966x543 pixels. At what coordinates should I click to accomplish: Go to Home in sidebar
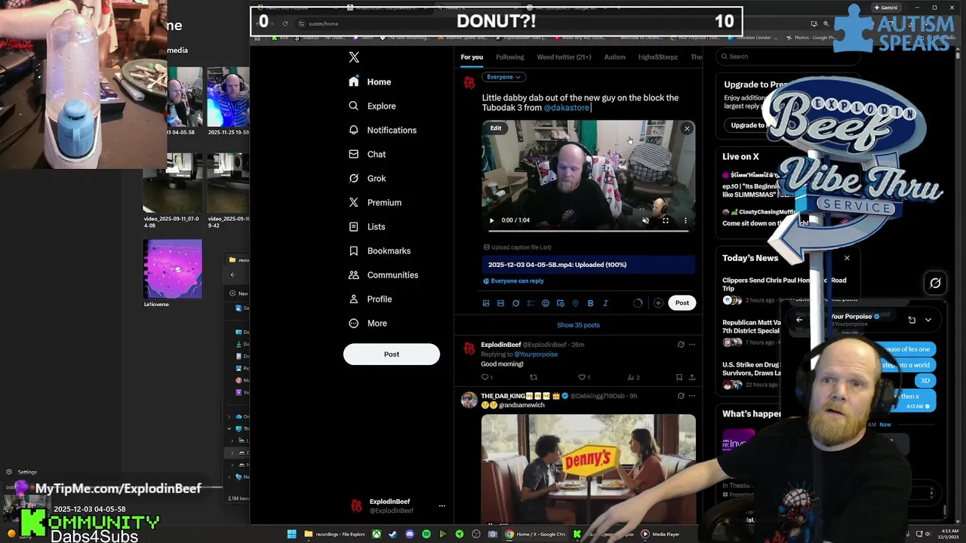370,81
